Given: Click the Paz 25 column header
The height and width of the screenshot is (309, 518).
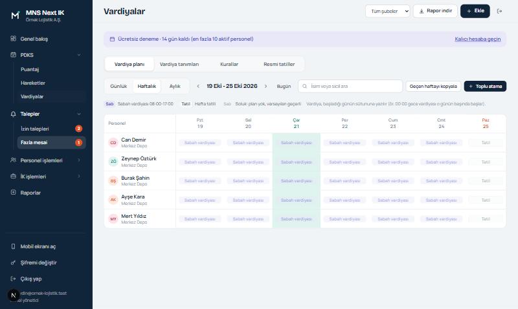Looking at the screenshot, I should click(x=486, y=123).
